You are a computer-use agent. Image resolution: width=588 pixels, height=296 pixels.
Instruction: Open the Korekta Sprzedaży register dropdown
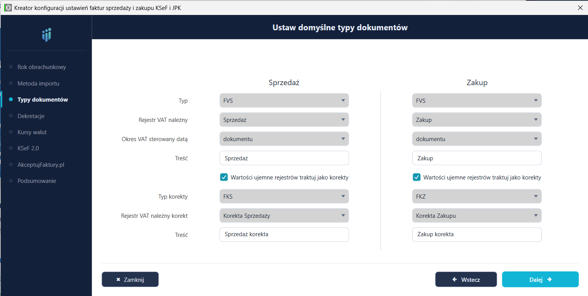[x=284, y=215]
